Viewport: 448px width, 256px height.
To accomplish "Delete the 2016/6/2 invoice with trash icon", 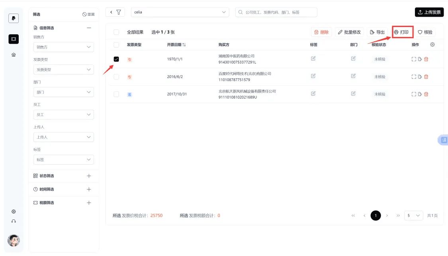I will (x=426, y=77).
